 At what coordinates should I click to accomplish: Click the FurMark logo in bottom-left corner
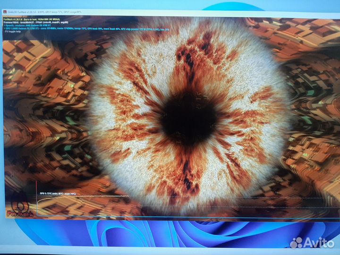tap(20, 205)
